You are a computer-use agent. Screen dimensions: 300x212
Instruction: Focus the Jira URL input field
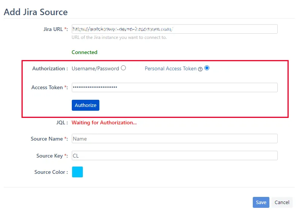coord(175,29)
